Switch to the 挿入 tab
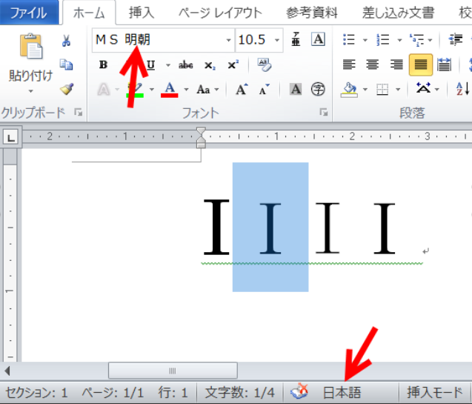 pos(142,13)
